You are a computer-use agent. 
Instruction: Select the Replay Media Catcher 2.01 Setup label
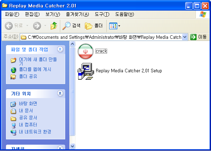pyautogui.click(x=129, y=71)
